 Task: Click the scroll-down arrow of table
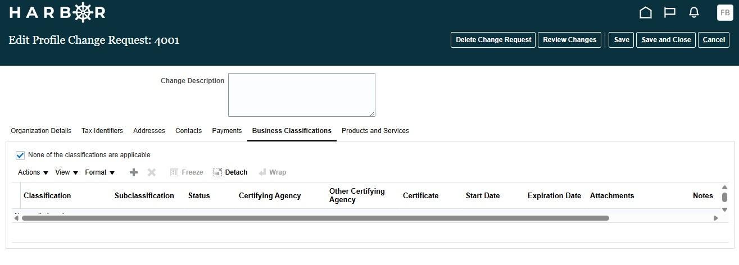click(724, 209)
